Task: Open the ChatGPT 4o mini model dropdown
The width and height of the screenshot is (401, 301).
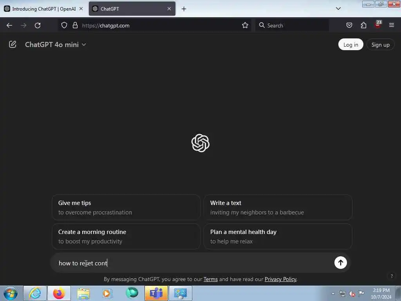Action: coord(56,45)
